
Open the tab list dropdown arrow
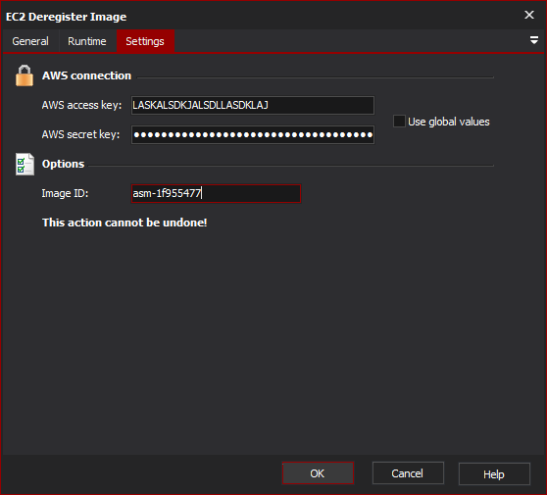(533, 40)
